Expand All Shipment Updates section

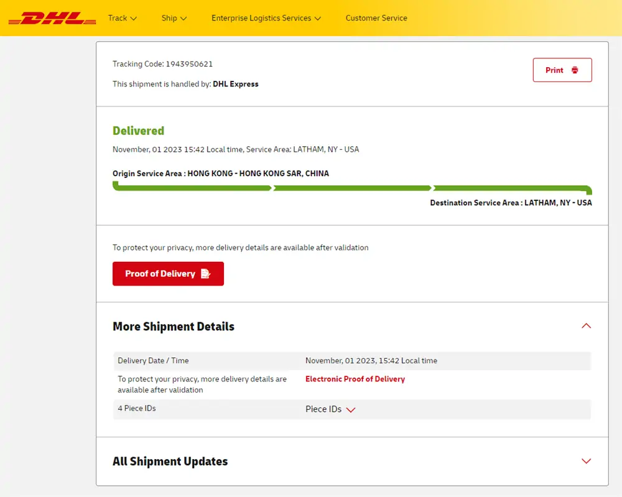coord(586,461)
